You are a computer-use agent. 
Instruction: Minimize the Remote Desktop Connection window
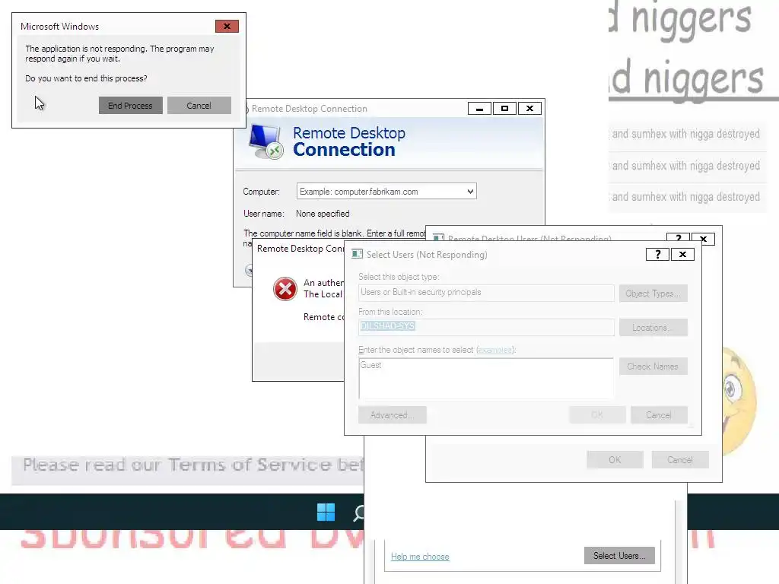pos(479,108)
